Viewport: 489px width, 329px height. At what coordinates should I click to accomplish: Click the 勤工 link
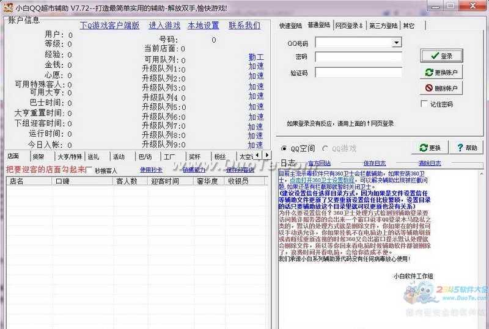(x=256, y=57)
